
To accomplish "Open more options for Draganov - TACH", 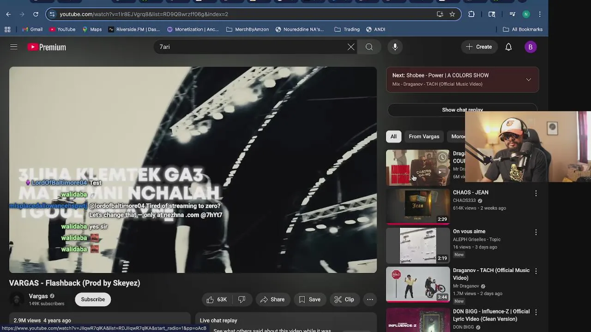I will (536, 271).
